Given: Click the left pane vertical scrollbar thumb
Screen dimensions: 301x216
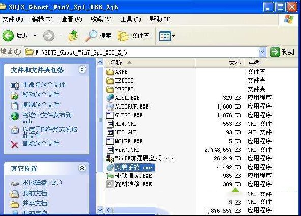Looking at the screenshot, I should (100, 120).
